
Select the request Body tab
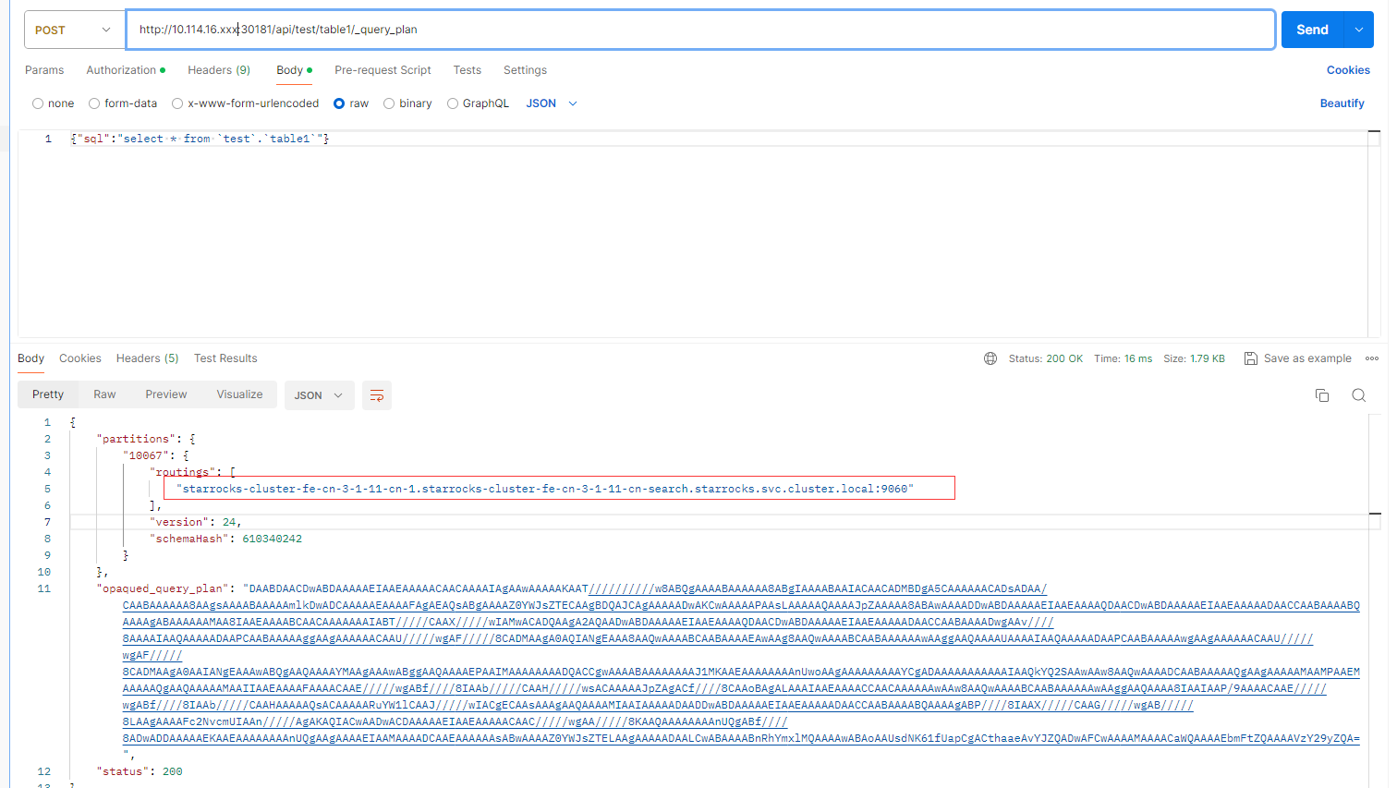[294, 70]
